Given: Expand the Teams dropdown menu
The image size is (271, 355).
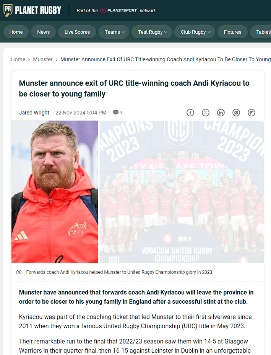Looking at the screenshot, I should pos(115,32).
